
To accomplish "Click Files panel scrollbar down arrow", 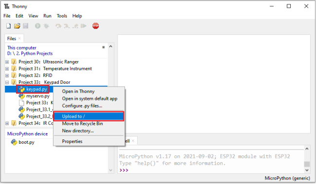I will point(111,170).
